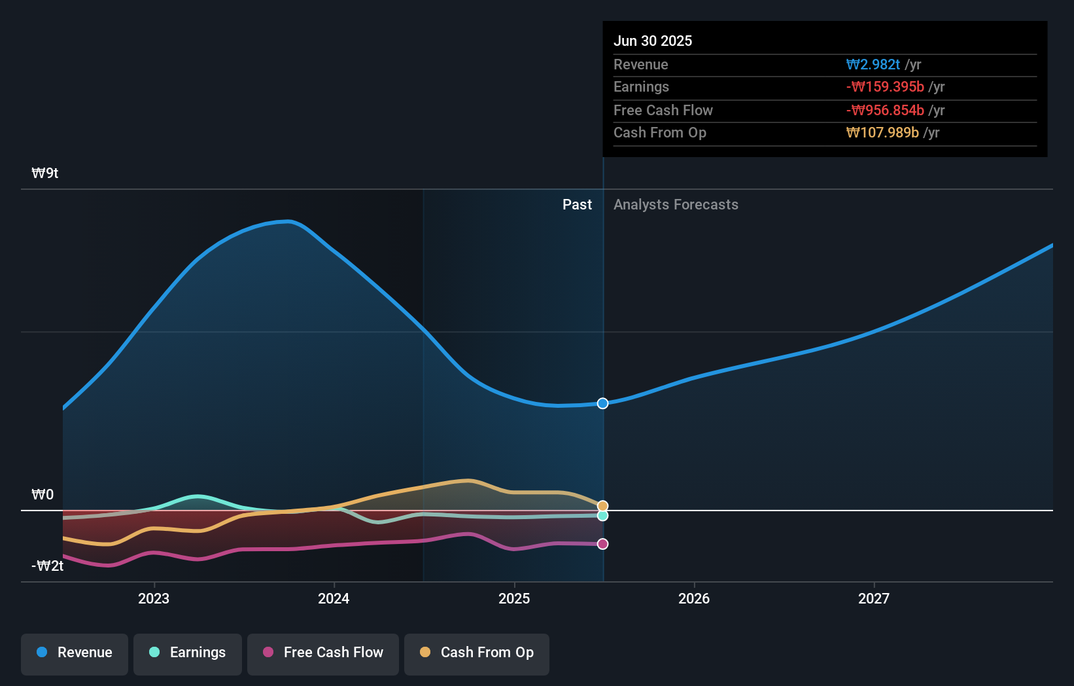The width and height of the screenshot is (1074, 686).
Task: Select the blue Revenue data point marker
Action: click(602, 403)
